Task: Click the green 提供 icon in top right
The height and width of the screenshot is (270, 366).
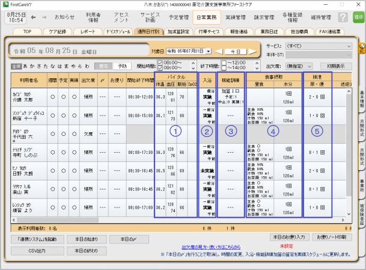Action: coord(358,18)
